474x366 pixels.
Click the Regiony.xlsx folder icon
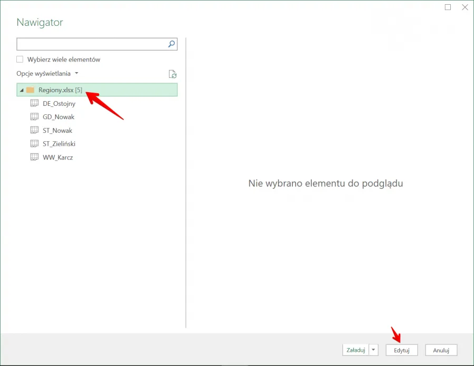31,90
